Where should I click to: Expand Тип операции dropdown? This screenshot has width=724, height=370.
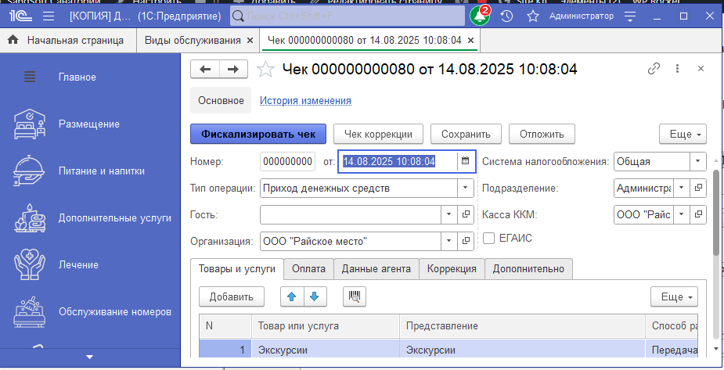click(x=465, y=189)
